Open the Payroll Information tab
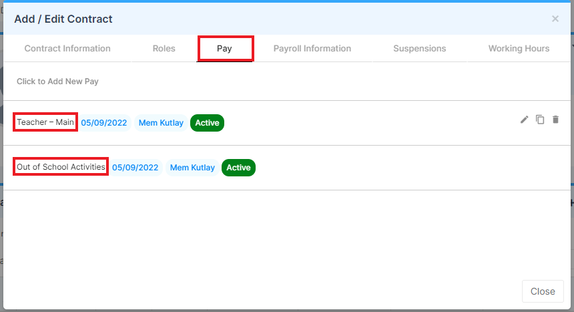This screenshot has width=574, height=312. click(x=312, y=48)
